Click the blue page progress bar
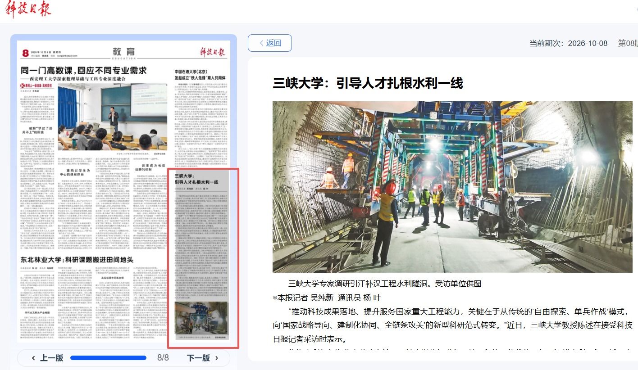This screenshot has height=370, width=638. point(109,358)
